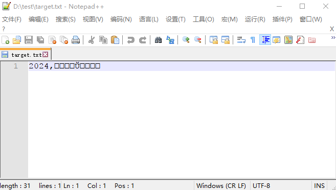Open folder as workspace icon

click(x=312, y=40)
